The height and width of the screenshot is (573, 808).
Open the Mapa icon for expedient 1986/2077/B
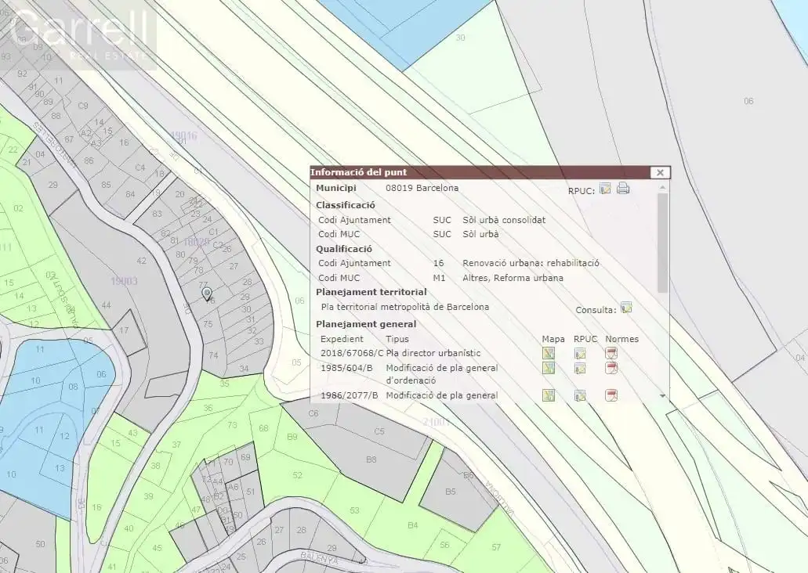[x=549, y=395]
